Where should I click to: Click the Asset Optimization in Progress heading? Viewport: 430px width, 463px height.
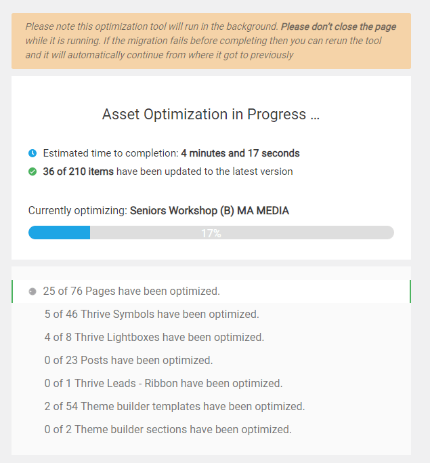click(211, 115)
